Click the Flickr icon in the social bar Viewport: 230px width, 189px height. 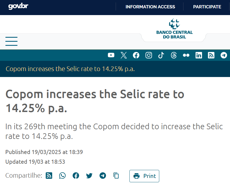click(x=186, y=55)
